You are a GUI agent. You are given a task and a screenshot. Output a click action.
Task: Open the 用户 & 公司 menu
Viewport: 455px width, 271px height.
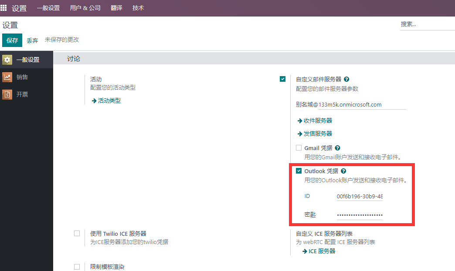point(85,8)
